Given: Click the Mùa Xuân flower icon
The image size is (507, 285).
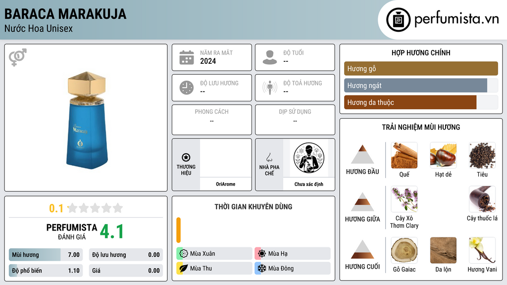Looking at the screenshot, I should 183,254.
